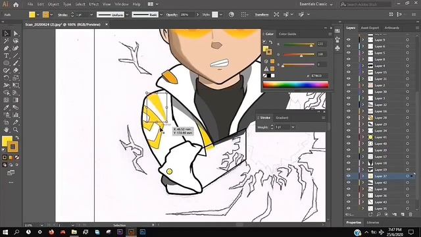Screen dimensions: 421x237
Task: Click the swap fill and stroke arrow
Action: (x=17, y=138)
